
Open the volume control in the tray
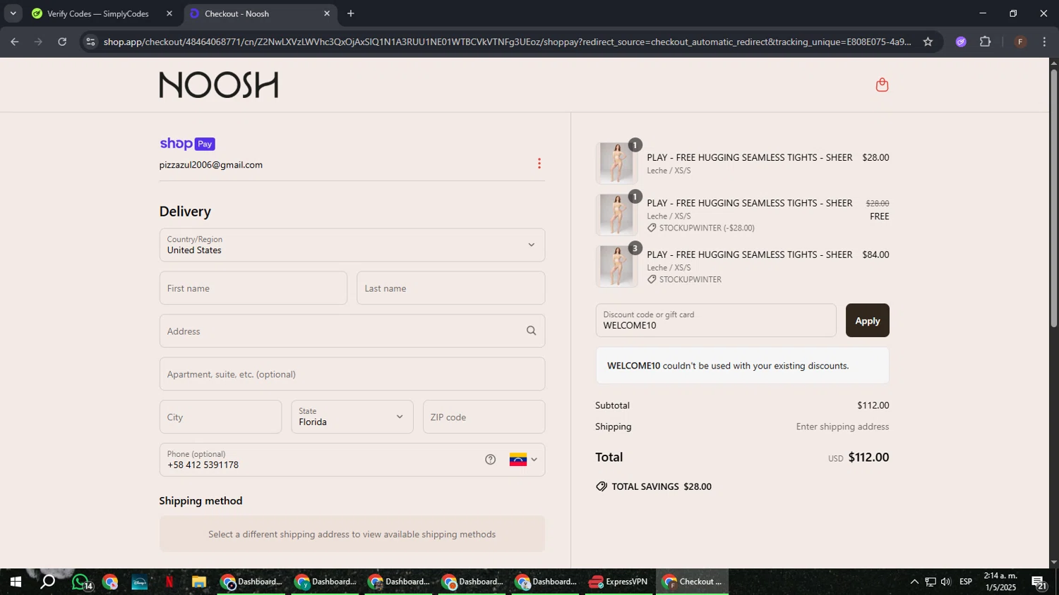pyautogui.click(x=946, y=582)
